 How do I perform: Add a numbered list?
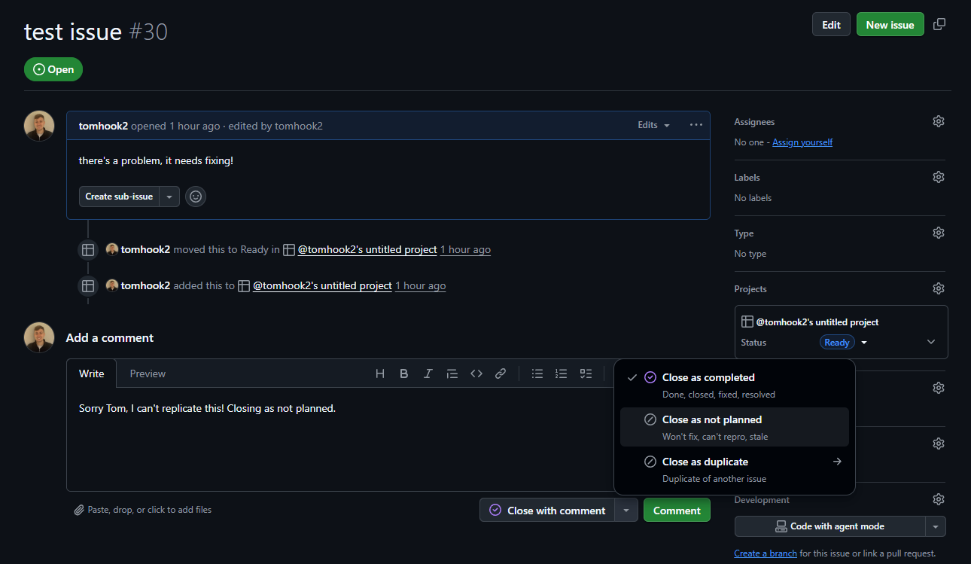coord(562,373)
